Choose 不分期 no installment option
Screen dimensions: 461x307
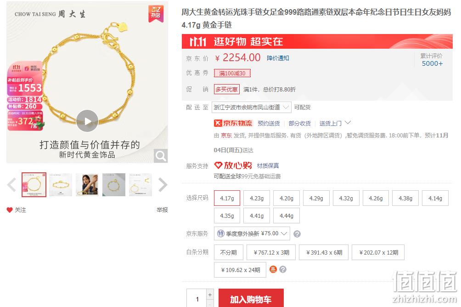[229, 253]
